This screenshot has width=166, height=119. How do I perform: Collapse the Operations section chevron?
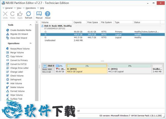30,43
